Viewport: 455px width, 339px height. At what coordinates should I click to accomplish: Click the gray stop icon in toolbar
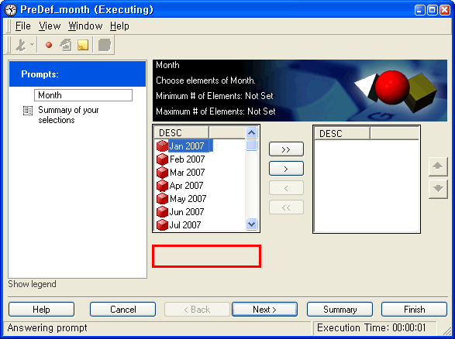(x=105, y=45)
